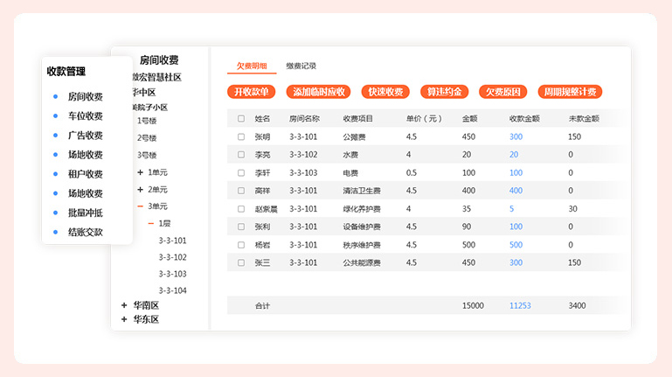672x377 pixels.
Task: Click the blue bullet beside 房间收费
Action: (x=56, y=96)
